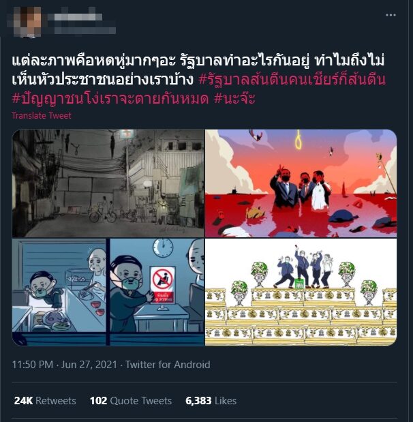Open hashtag #ปัญญาชนโง่เราจะตายกันหมด
The height and width of the screenshot is (422, 413).
(x=110, y=99)
